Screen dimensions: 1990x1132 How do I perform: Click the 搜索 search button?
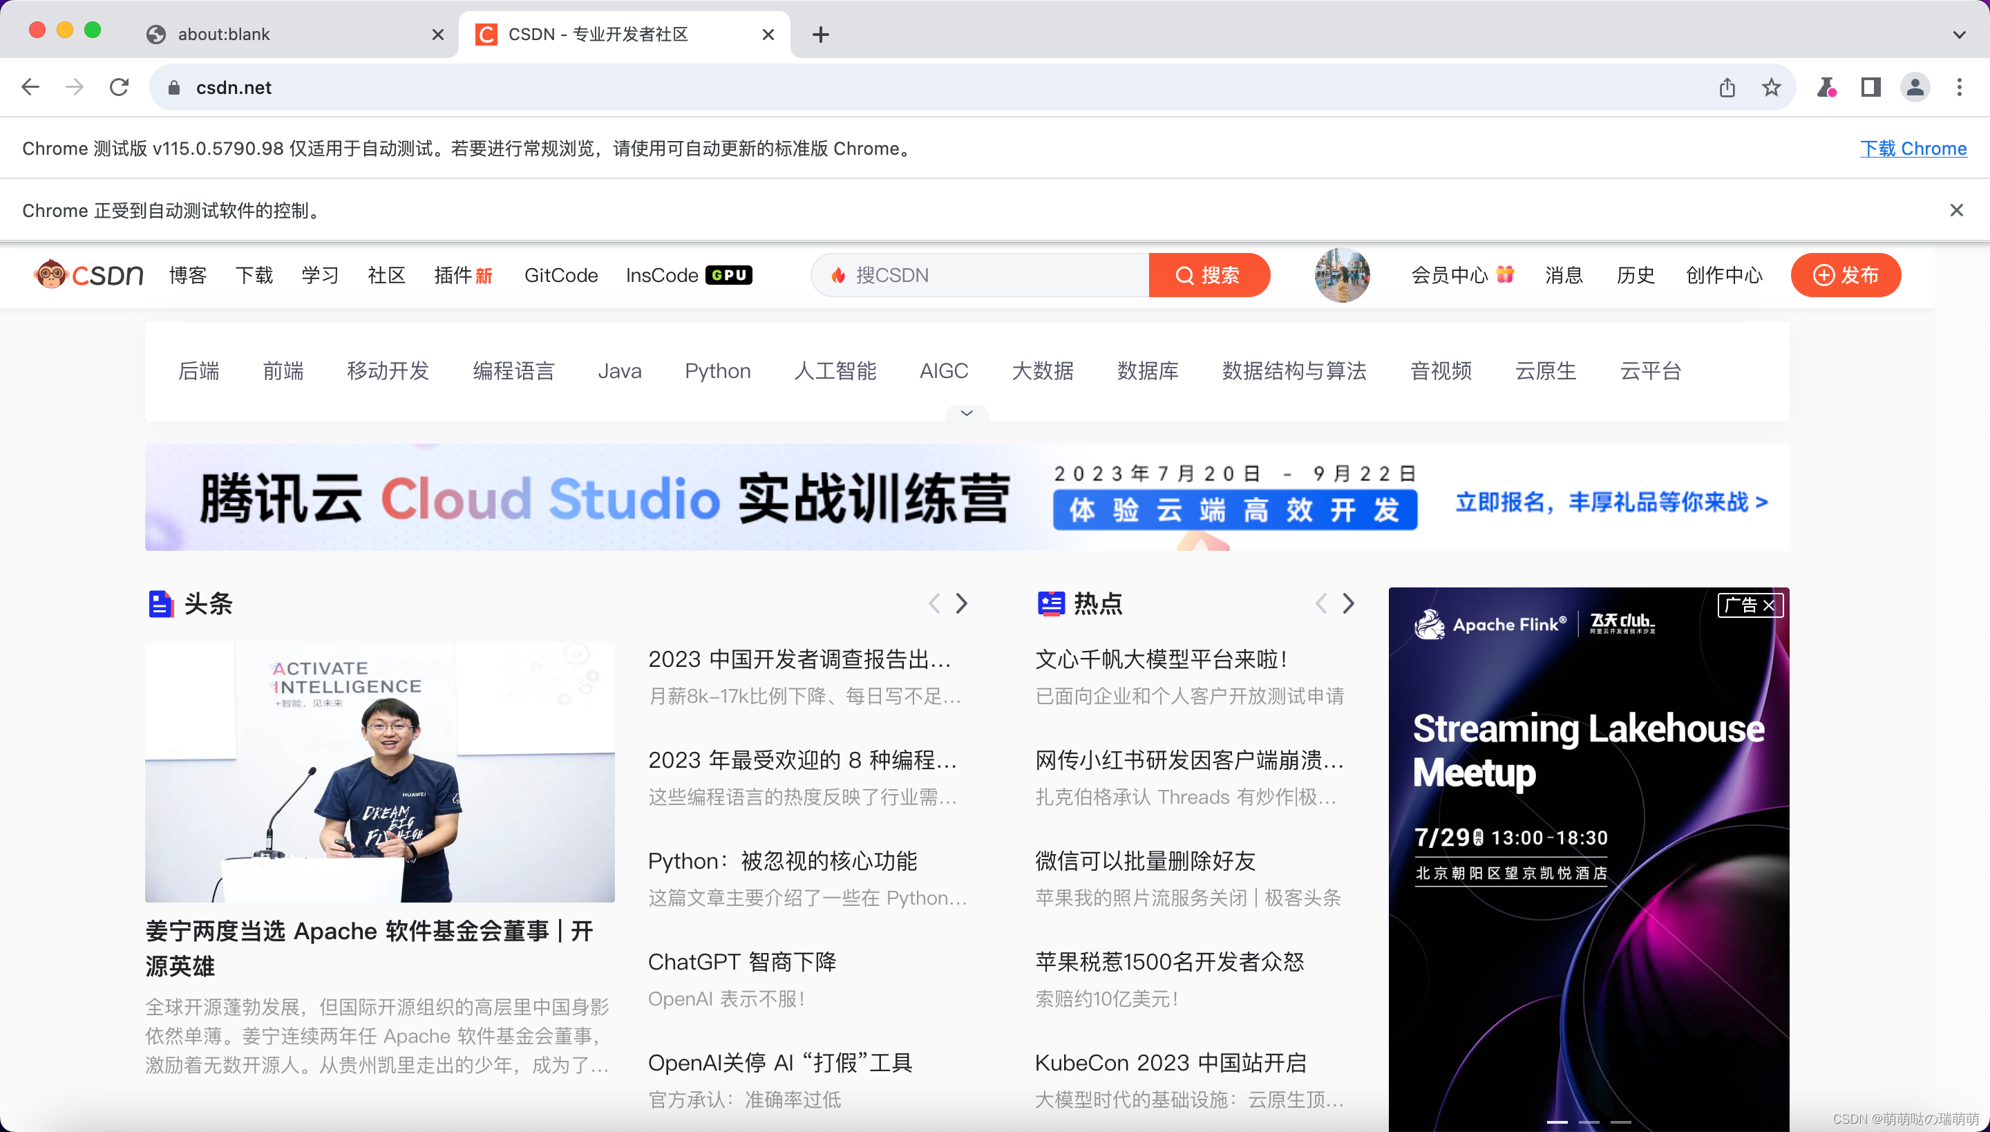1209,276
